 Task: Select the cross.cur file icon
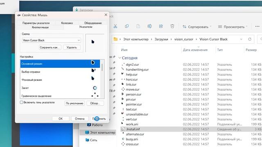coord(123,144)
